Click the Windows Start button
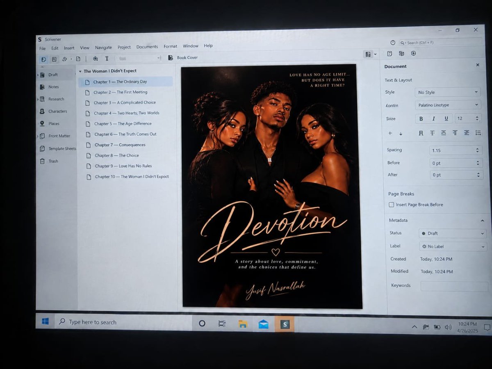The width and height of the screenshot is (492, 369). point(45,321)
